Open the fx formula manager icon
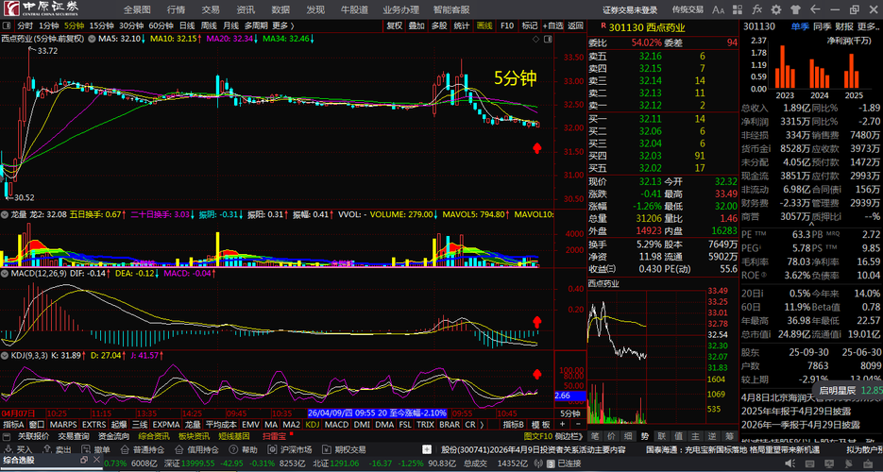Viewport: 883px width, 472px height. (x=757, y=9)
